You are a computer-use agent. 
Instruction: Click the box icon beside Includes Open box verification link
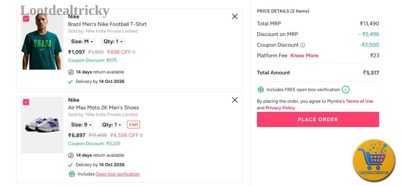pos(72,174)
